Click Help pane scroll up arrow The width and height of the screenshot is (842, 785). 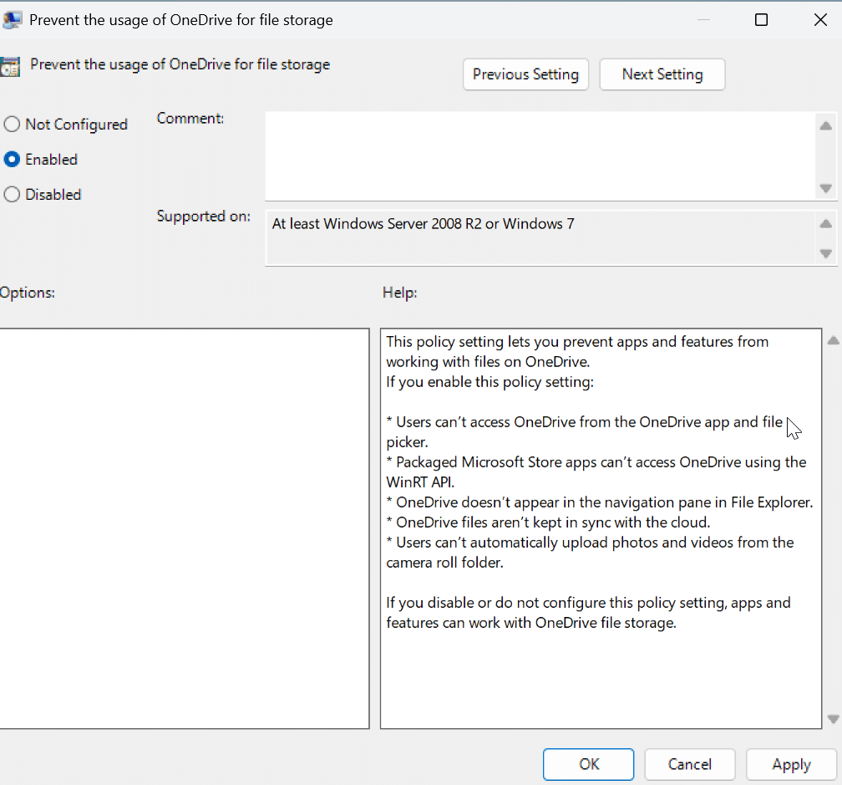pyautogui.click(x=833, y=340)
